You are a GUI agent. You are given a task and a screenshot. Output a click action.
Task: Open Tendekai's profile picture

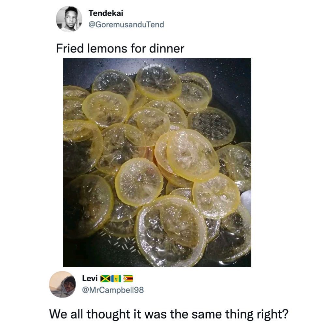pyautogui.click(x=69, y=19)
